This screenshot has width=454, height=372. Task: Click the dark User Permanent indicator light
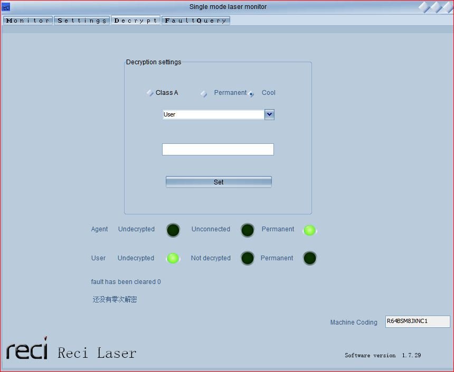(310, 258)
